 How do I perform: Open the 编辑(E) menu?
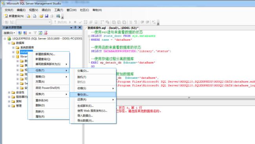tap(21, 10)
